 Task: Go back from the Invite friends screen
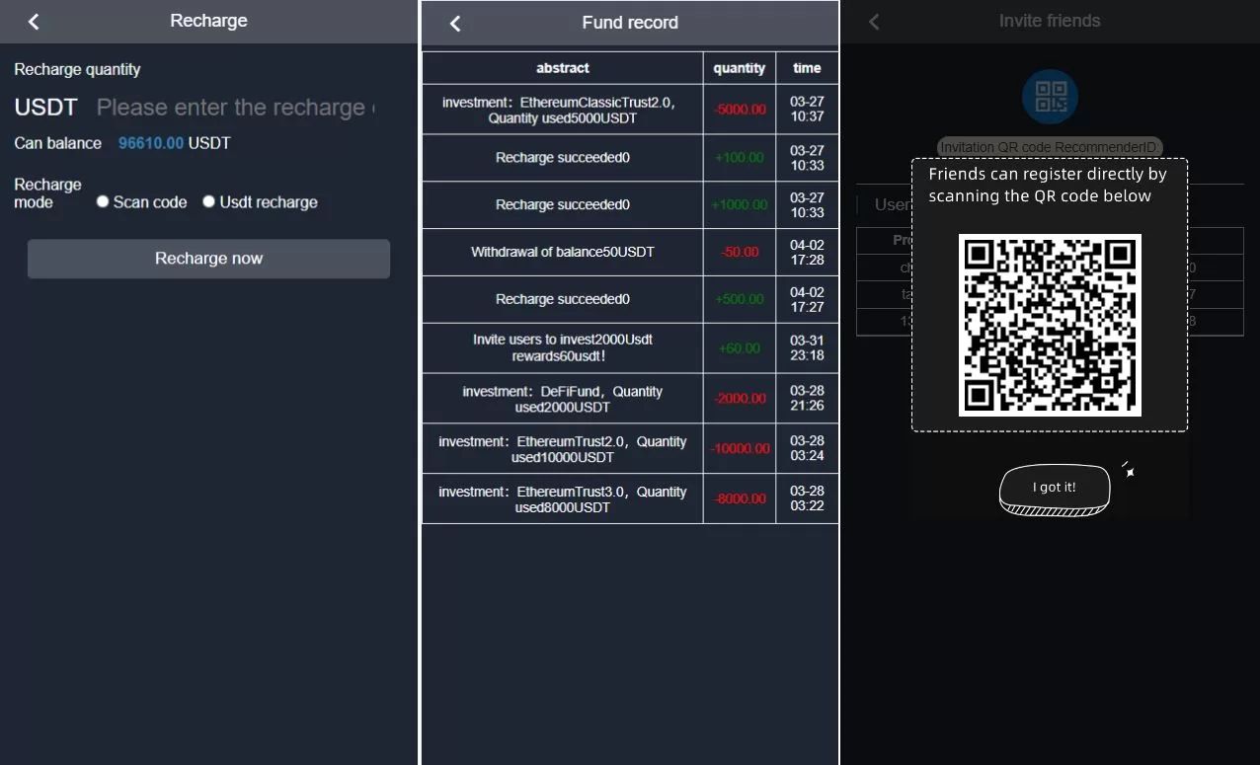point(874,22)
